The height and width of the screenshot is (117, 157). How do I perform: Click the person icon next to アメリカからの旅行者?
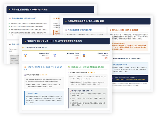coord(25,75)
